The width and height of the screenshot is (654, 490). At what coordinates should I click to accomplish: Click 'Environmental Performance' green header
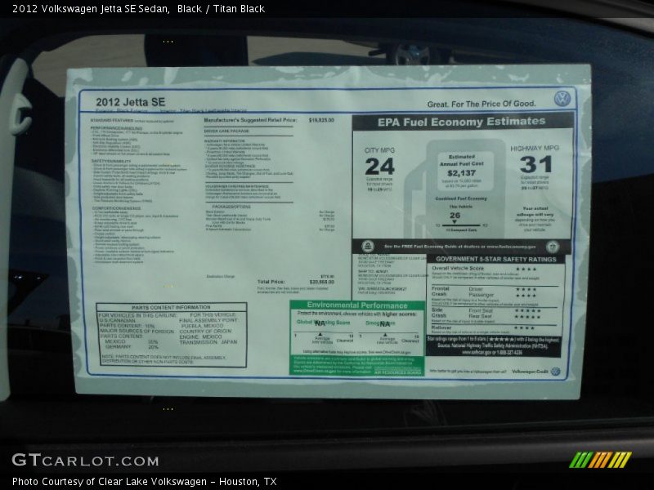pos(357,305)
